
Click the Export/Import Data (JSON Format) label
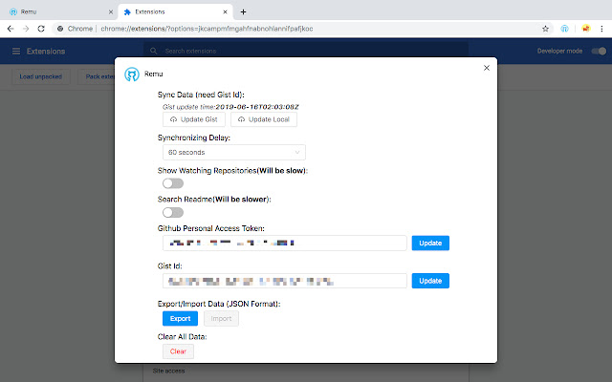tap(219, 304)
